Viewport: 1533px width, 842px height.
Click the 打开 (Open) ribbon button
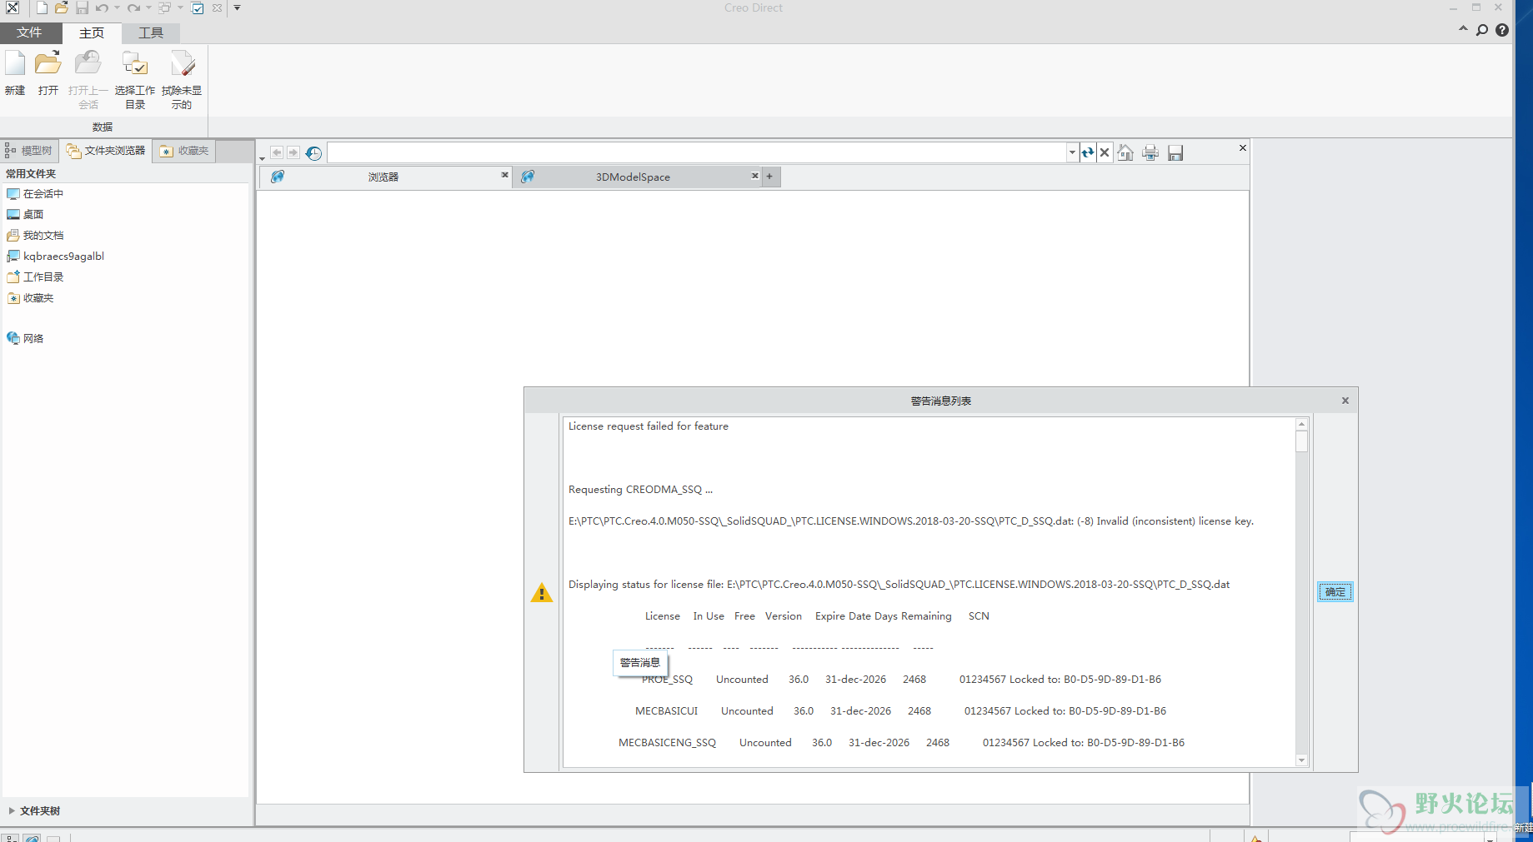pos(48,75)
